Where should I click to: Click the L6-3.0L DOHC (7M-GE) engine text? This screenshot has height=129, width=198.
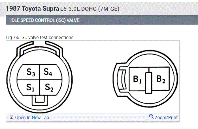pyautogui.click(x=90, y=9)
